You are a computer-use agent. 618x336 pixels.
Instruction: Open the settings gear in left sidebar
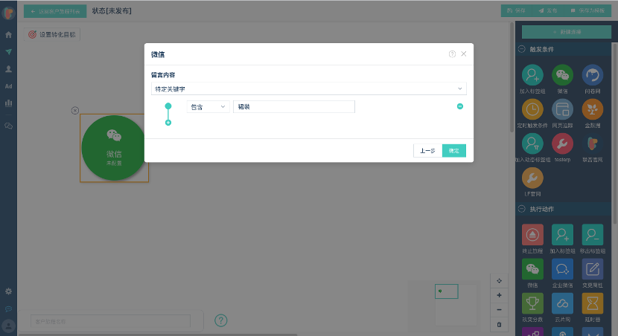coord(8,291)
